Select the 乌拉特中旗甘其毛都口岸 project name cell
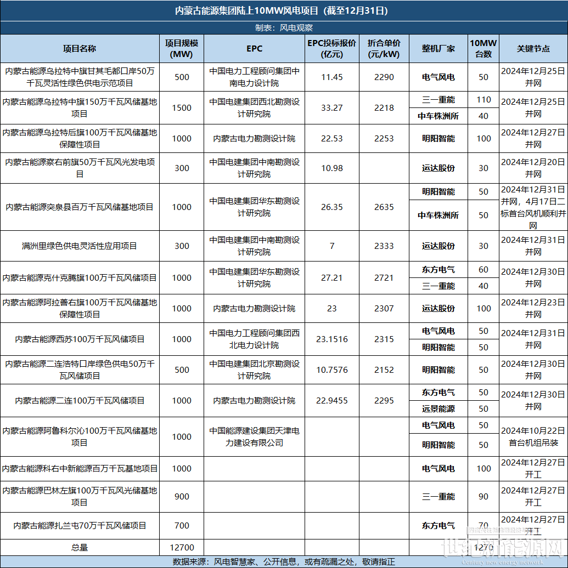 80,77
